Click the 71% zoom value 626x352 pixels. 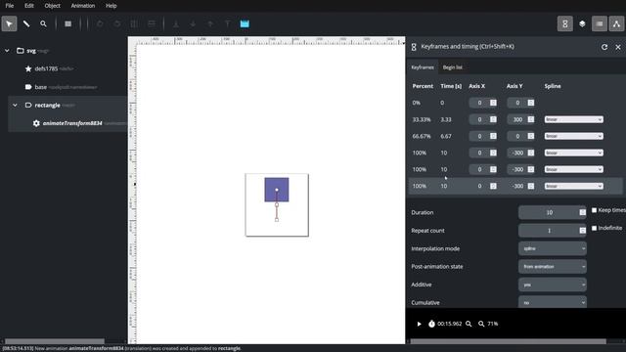coord(493,324)
